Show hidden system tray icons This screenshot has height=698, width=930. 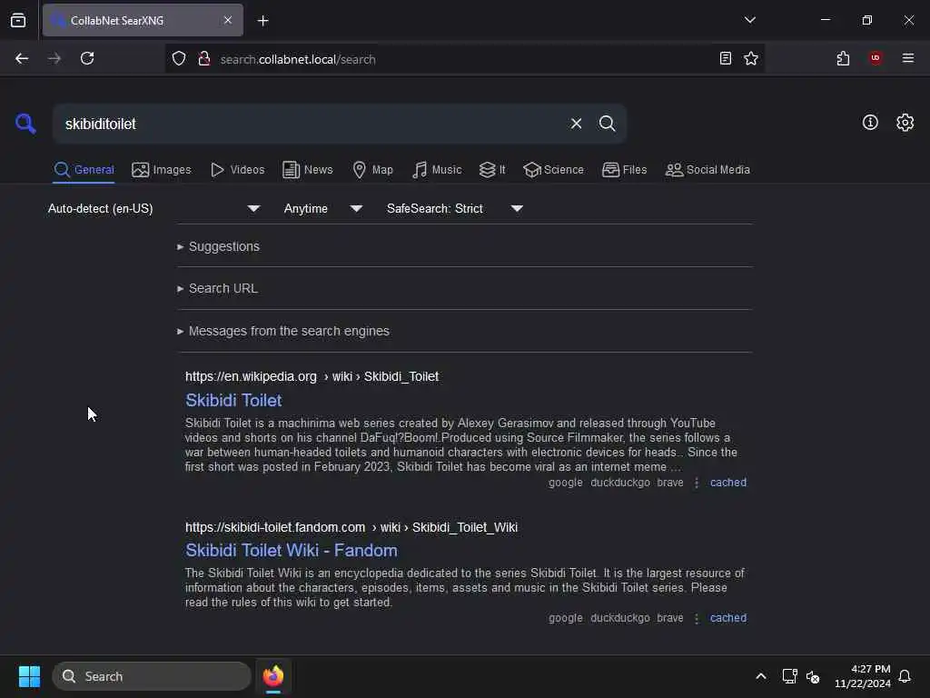pyautogui.click(x=761, y=676)
